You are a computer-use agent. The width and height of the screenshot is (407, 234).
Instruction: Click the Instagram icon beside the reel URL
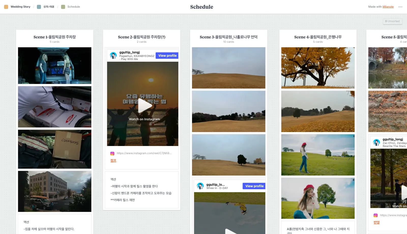click(112, 153)
